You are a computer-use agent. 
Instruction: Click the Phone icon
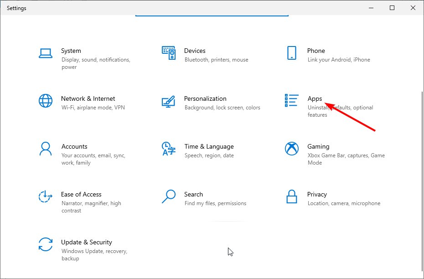click(291, 53)
